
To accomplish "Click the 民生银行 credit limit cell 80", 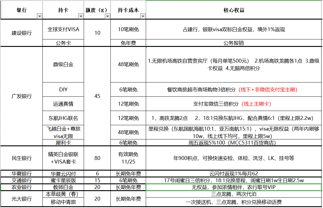I will pyautogui.click(x=97, y=158).
